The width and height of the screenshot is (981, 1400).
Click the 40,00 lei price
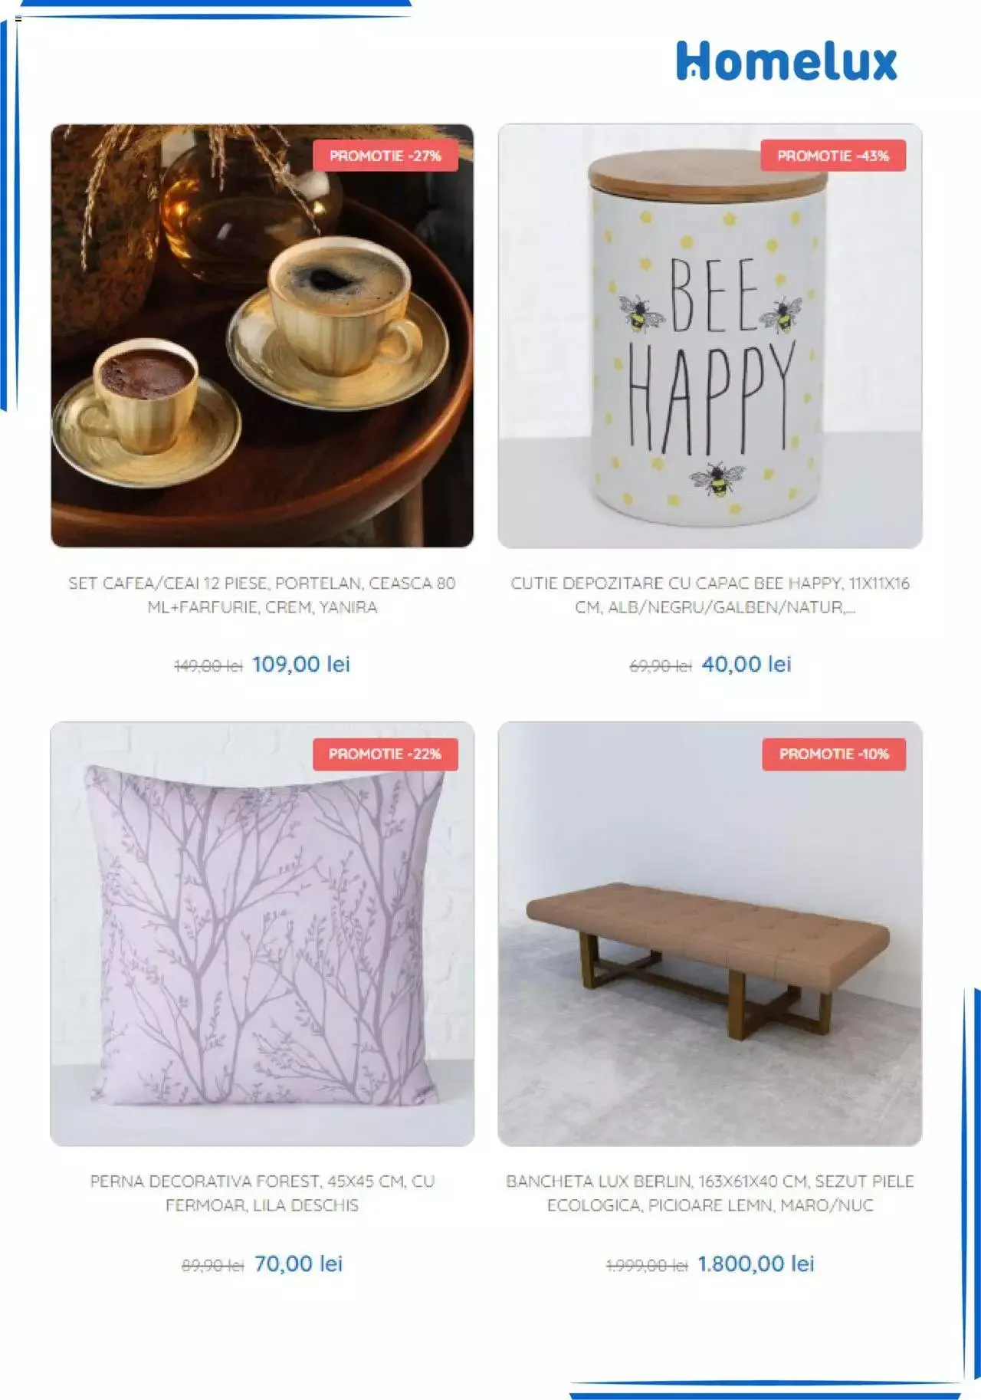[746, 664]
